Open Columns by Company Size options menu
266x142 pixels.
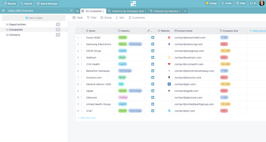[145, 11]
